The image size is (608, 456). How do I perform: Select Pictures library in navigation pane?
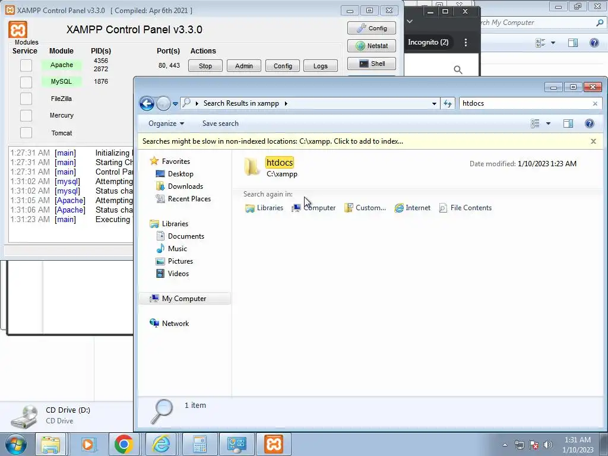coord(175,261)
